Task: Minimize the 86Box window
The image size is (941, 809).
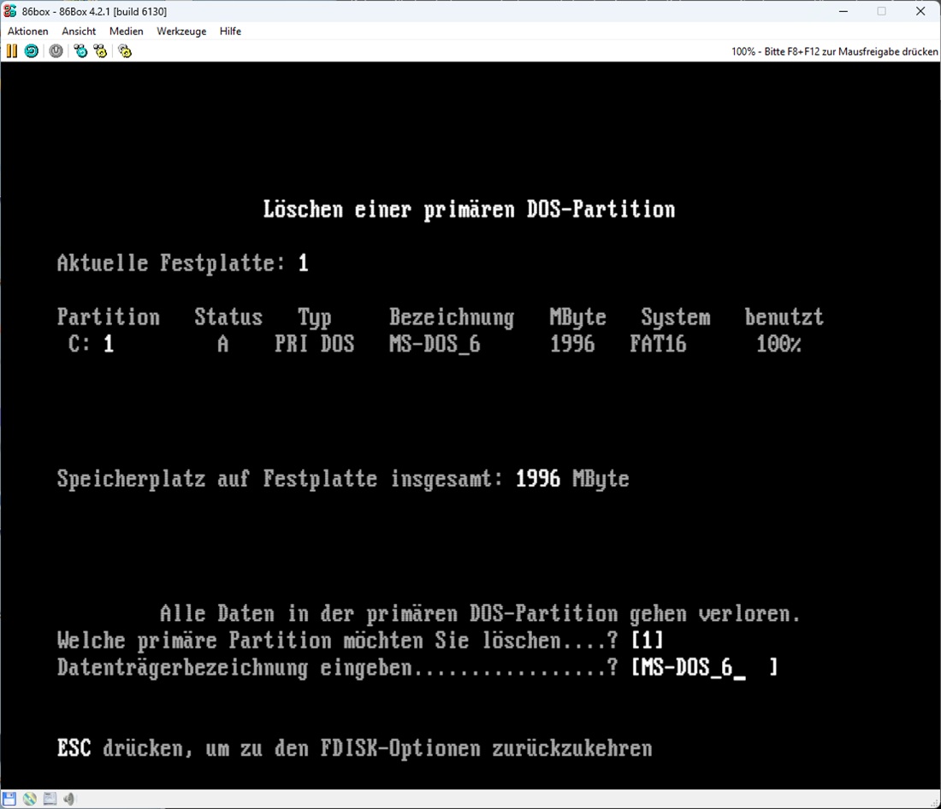Action: [842, 11]
